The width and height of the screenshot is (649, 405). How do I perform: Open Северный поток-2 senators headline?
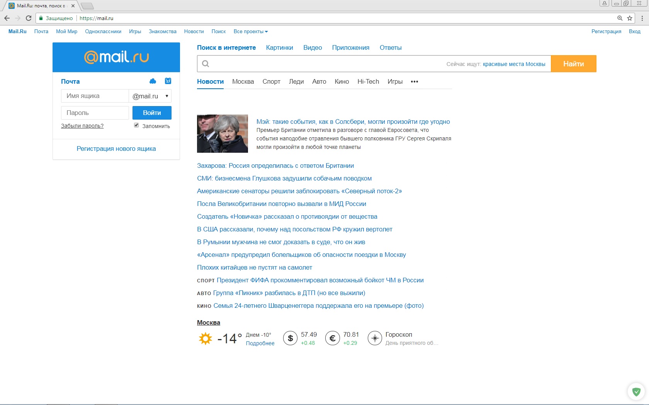299,191
